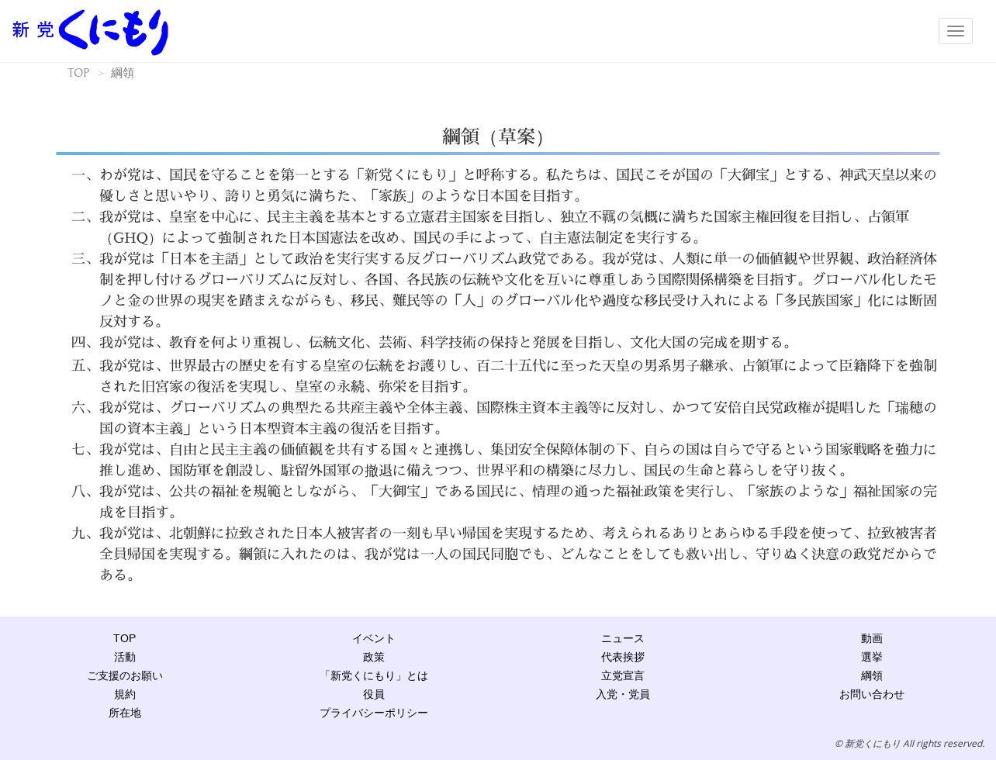The image size is (996, 760).
Task: Click article 五 about 世界最古の歴史
Action: tap(504, 375)
